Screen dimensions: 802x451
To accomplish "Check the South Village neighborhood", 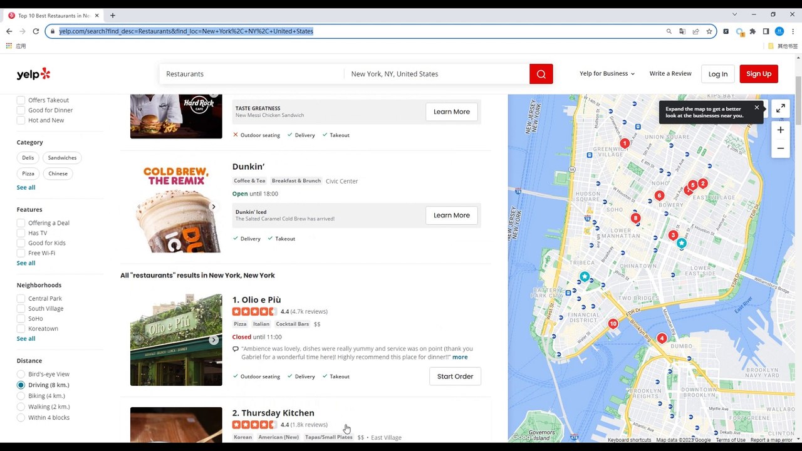I will coord(21,309).
